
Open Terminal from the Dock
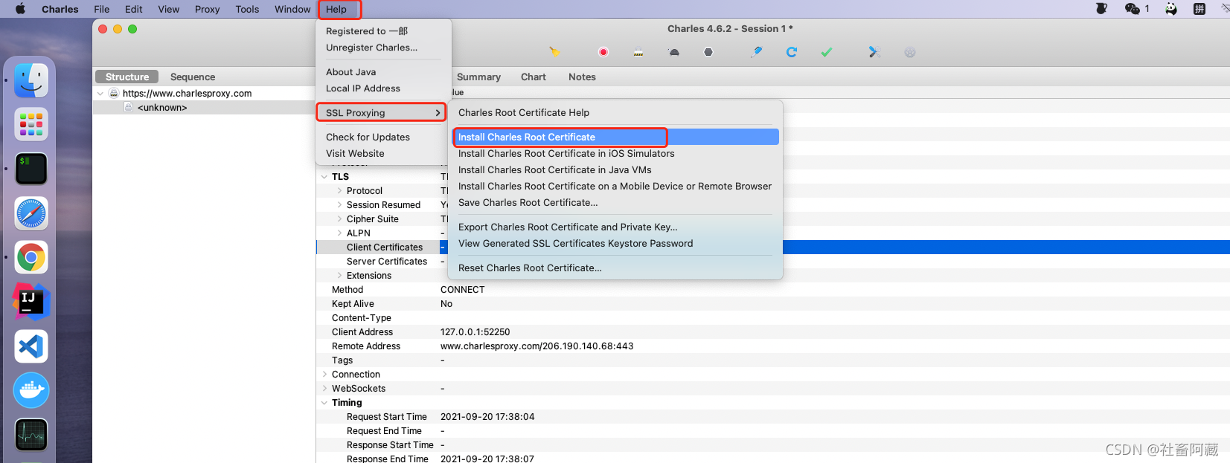pos(31,169)
